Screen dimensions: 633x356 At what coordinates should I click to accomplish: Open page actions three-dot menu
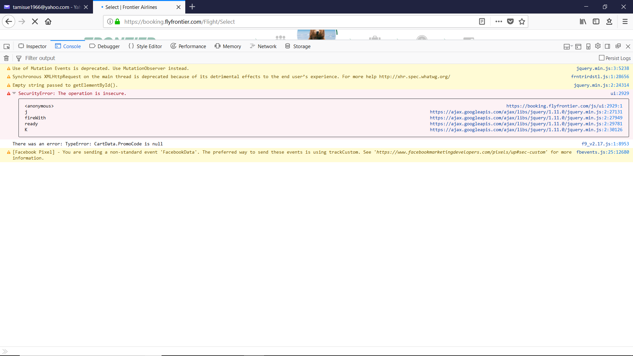(499, 22)
